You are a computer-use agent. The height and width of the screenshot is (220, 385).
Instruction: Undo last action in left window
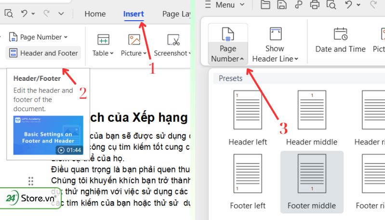pyautogui.click(x=24, y=13)
